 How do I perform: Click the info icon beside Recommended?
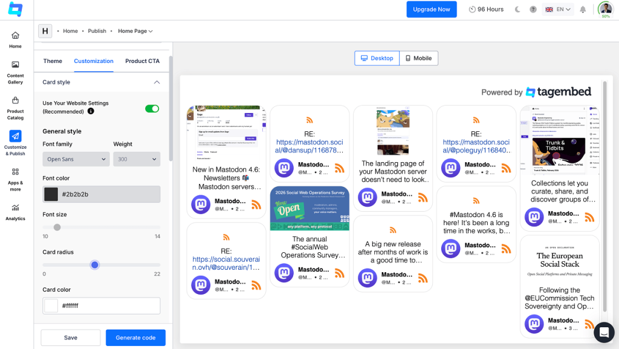coord(91,111)
